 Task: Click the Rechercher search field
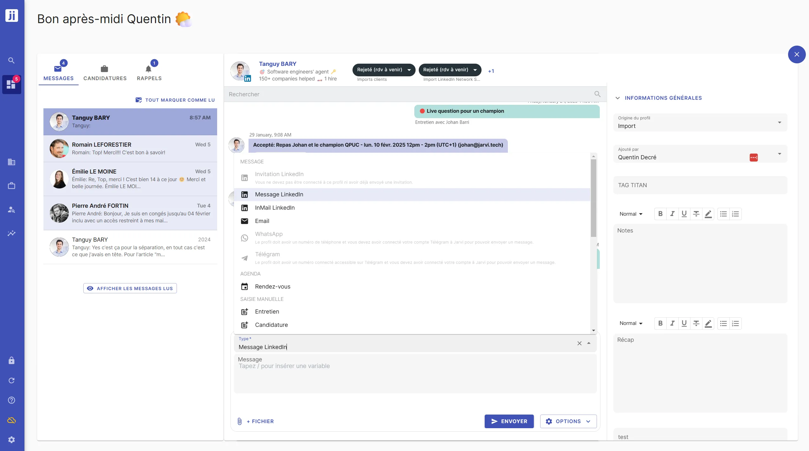[380, 94]
